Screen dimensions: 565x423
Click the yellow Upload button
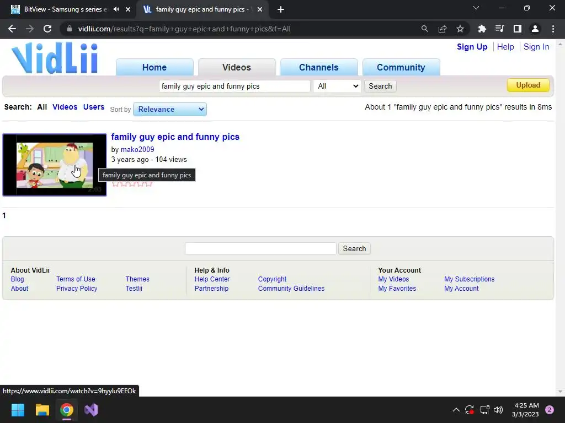[x=528, y=85]
